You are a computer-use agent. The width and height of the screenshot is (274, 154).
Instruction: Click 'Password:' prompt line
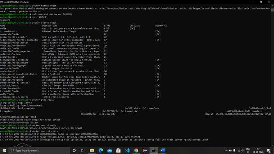coord(6,20)
